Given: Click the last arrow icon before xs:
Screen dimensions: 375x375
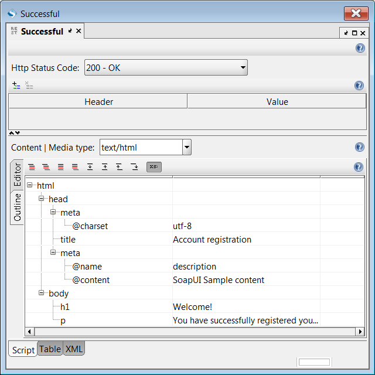Looking at the screenshot, I should (134, 167).
